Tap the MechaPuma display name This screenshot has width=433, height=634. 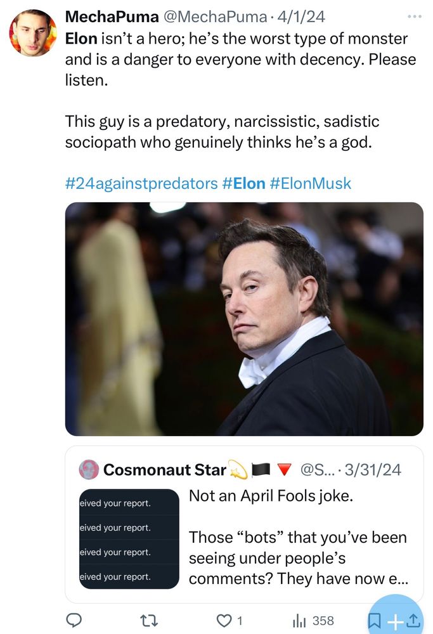pyautogui.click(x=104, y=16)
